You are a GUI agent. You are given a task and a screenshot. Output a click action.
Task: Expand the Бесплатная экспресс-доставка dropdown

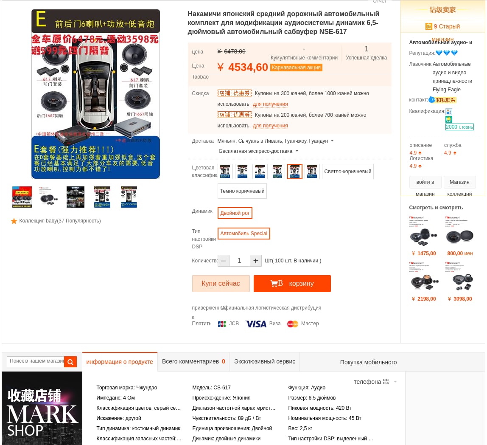[297, 151]
